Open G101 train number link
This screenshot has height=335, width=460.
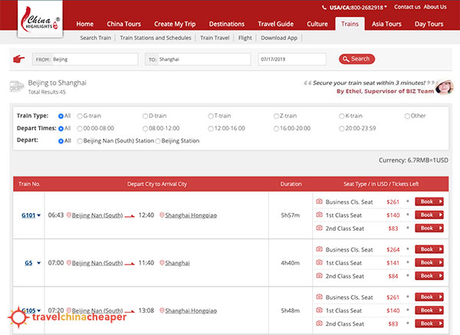click(28, 215)
